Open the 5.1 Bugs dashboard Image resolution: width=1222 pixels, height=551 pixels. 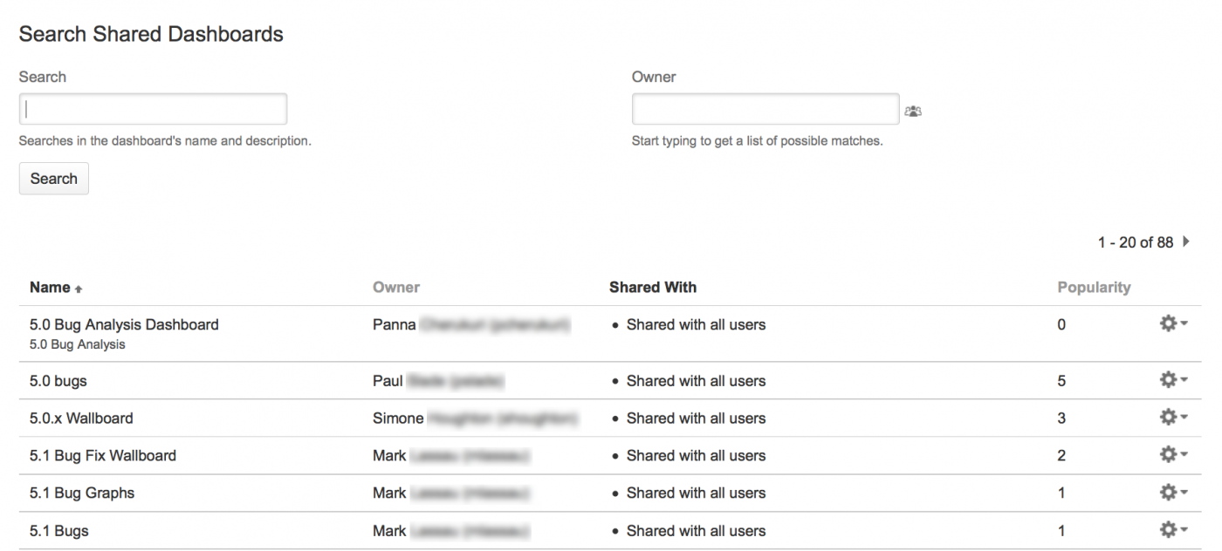pos(59,531)
